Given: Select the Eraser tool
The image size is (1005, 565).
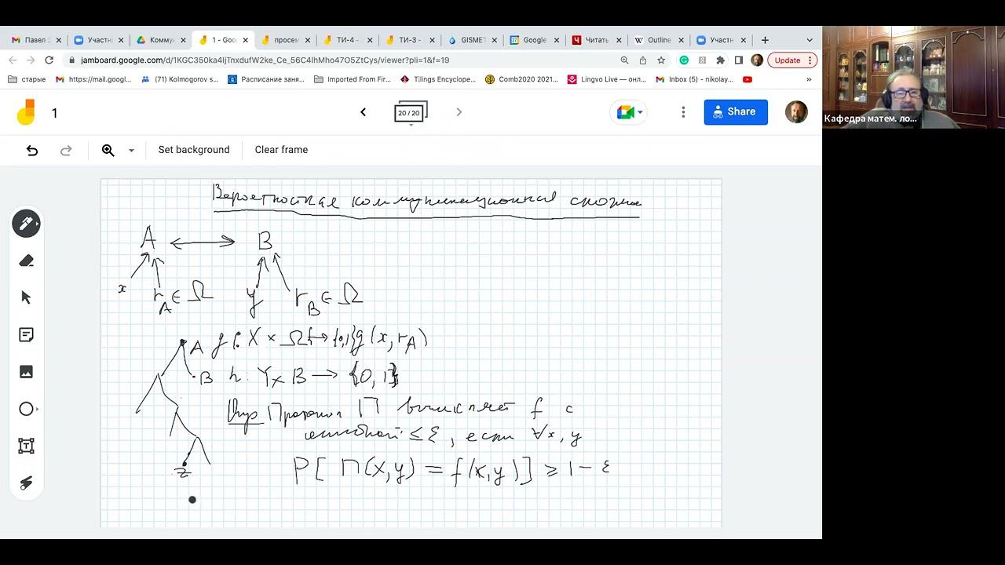Looking at the screenshot, I should 26,261.
